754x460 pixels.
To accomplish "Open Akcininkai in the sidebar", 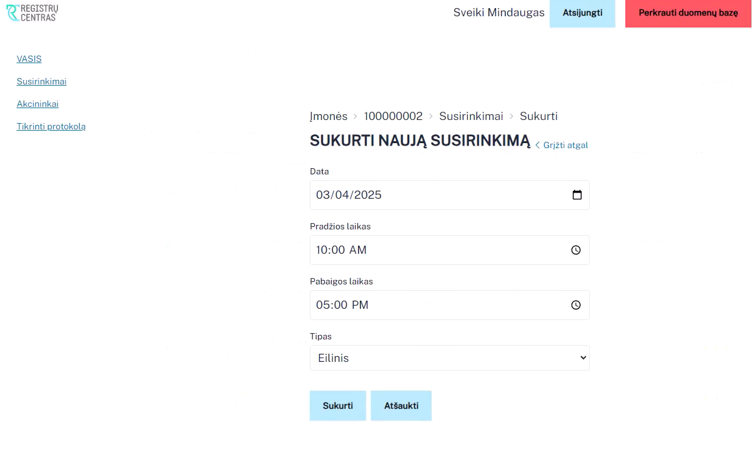I will 37,104.
